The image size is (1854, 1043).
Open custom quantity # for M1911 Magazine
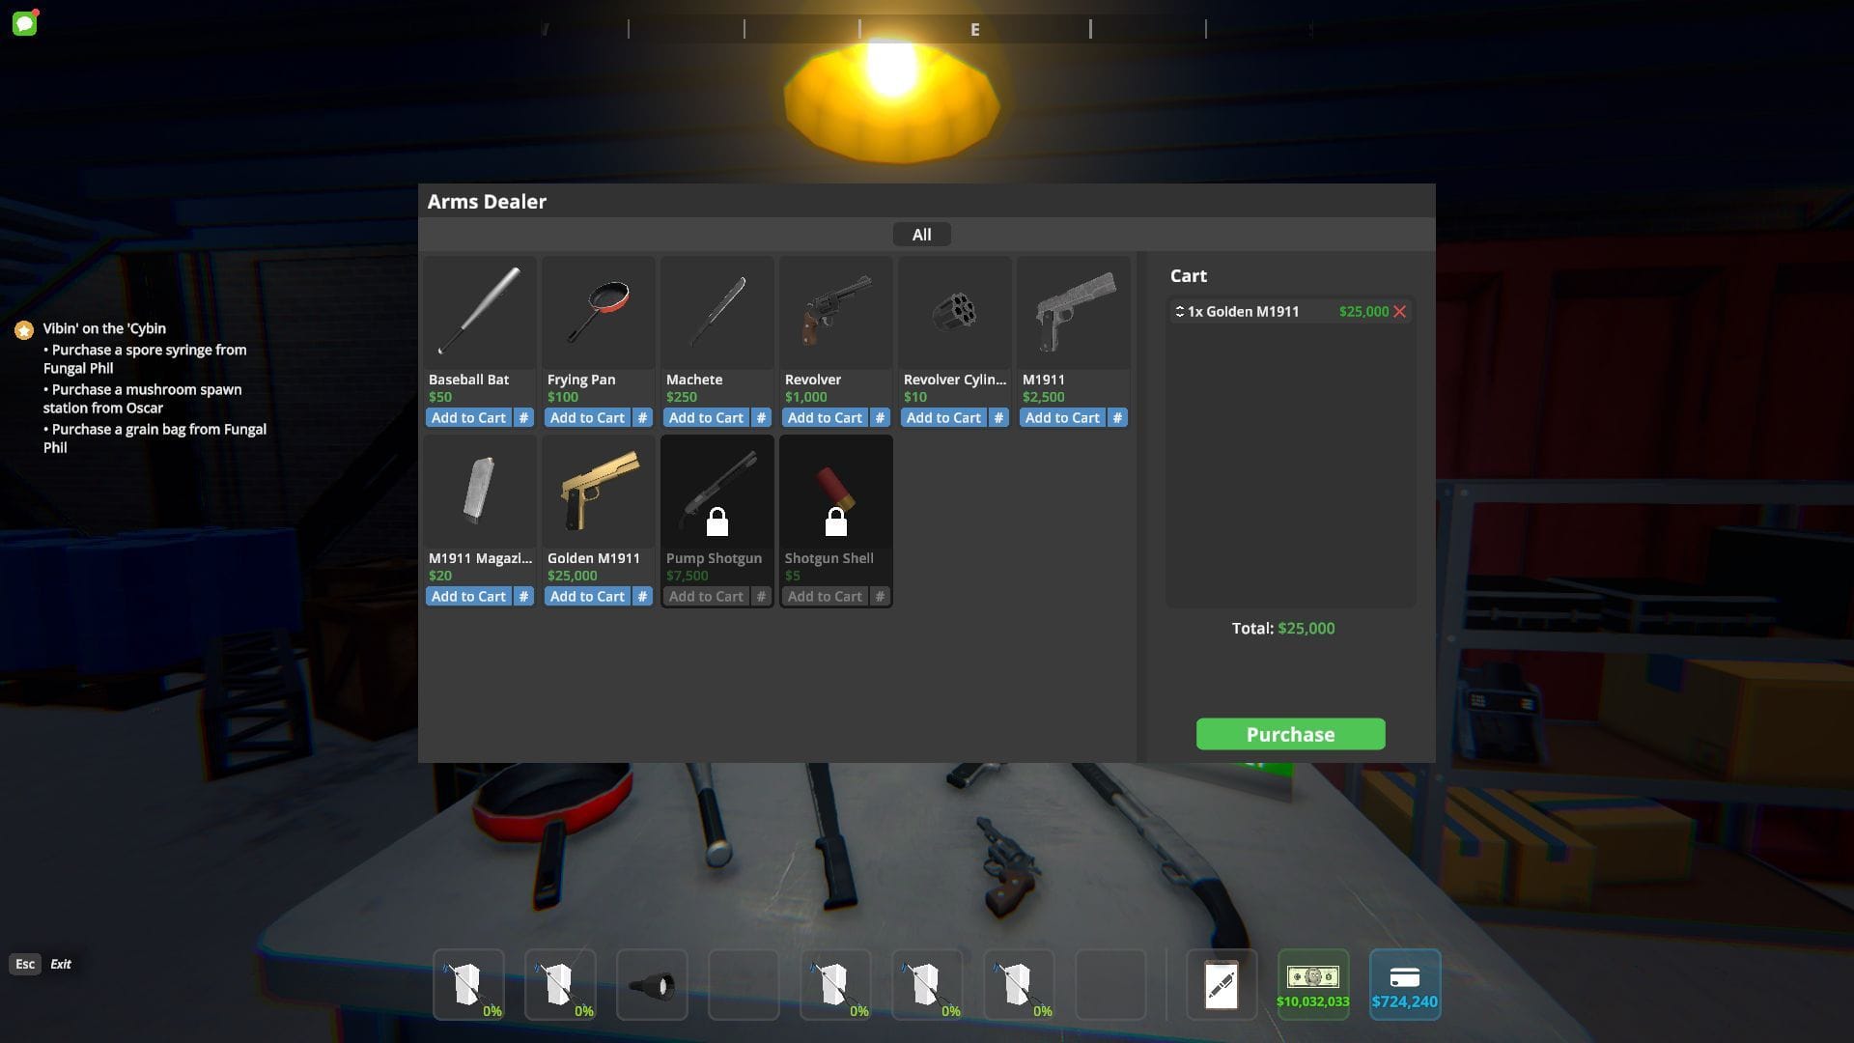[x=523, y=597]
